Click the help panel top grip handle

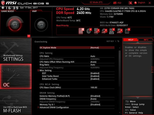pyautogui.click(x=138, y=42)
